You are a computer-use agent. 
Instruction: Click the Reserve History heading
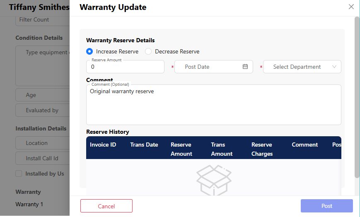[x=108, y=132]
